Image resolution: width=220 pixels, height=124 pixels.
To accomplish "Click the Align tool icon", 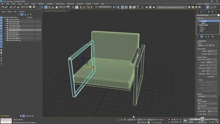I will 118,7.
